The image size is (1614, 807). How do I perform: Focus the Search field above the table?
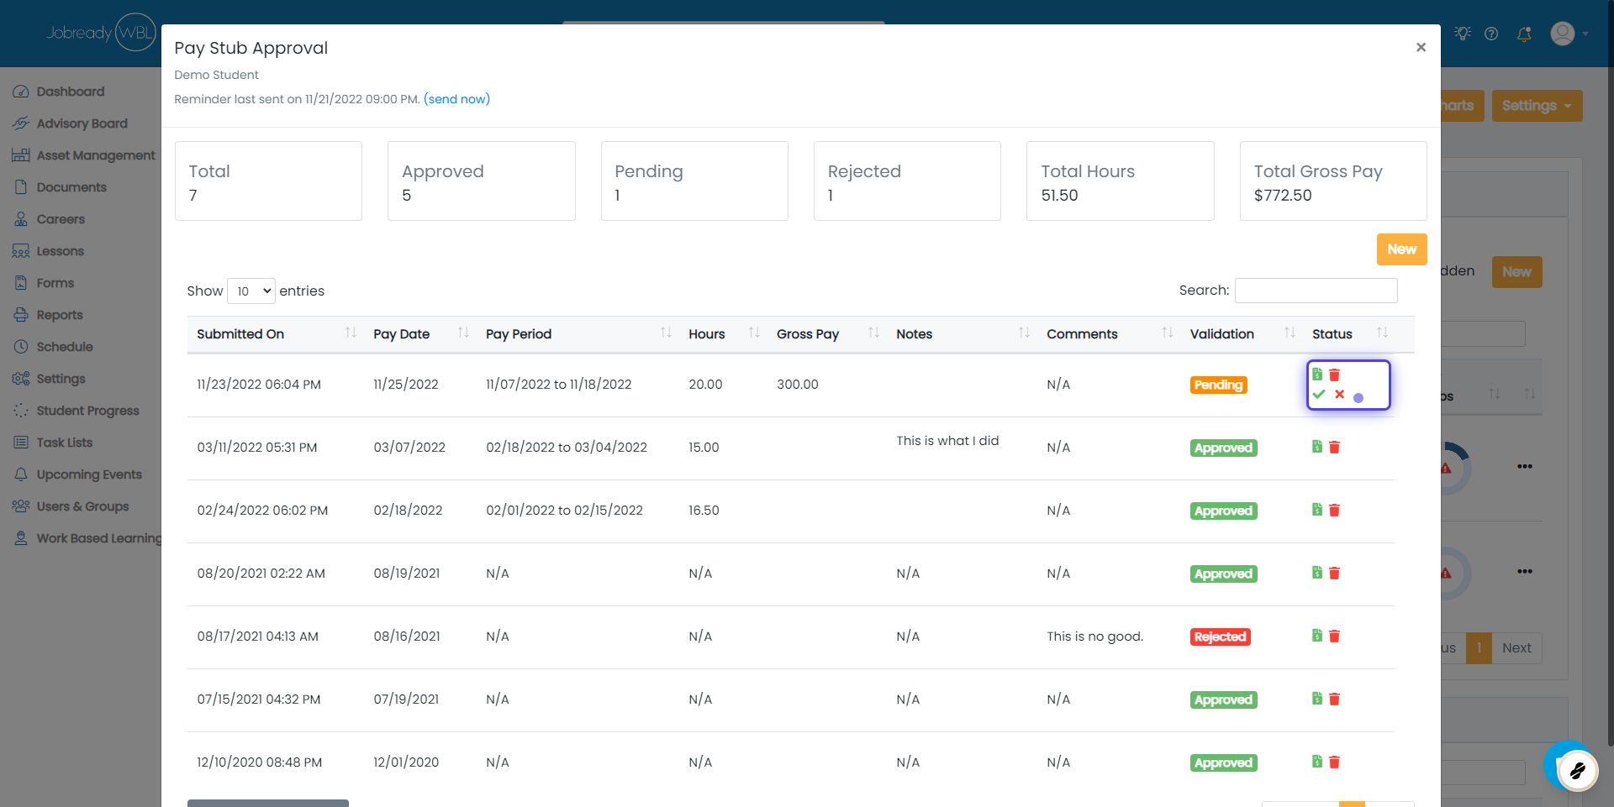(1316, 291)
